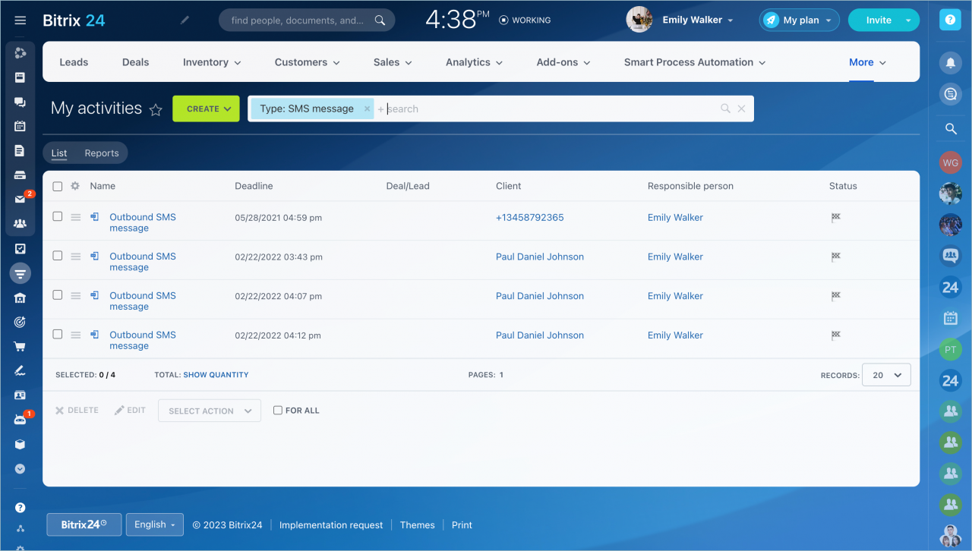Go to the Deals menu item
972x551 pixels.
pos(136,62)
